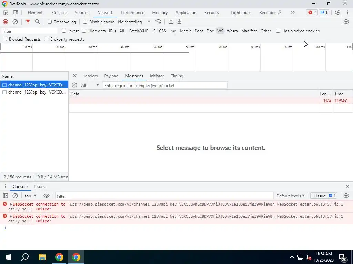The width and height of the screenshot is (353, 264).
Task: Filter requests by Fetch/XHR
Action: 139,31
